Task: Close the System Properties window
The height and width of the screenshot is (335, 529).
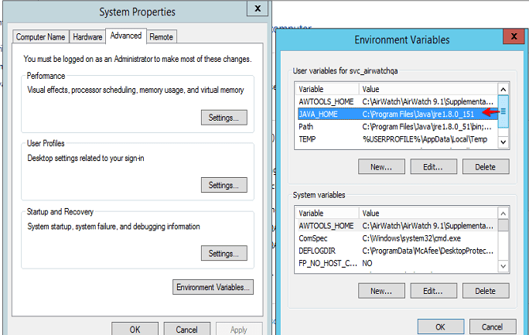Action: [x=255, y=9]
